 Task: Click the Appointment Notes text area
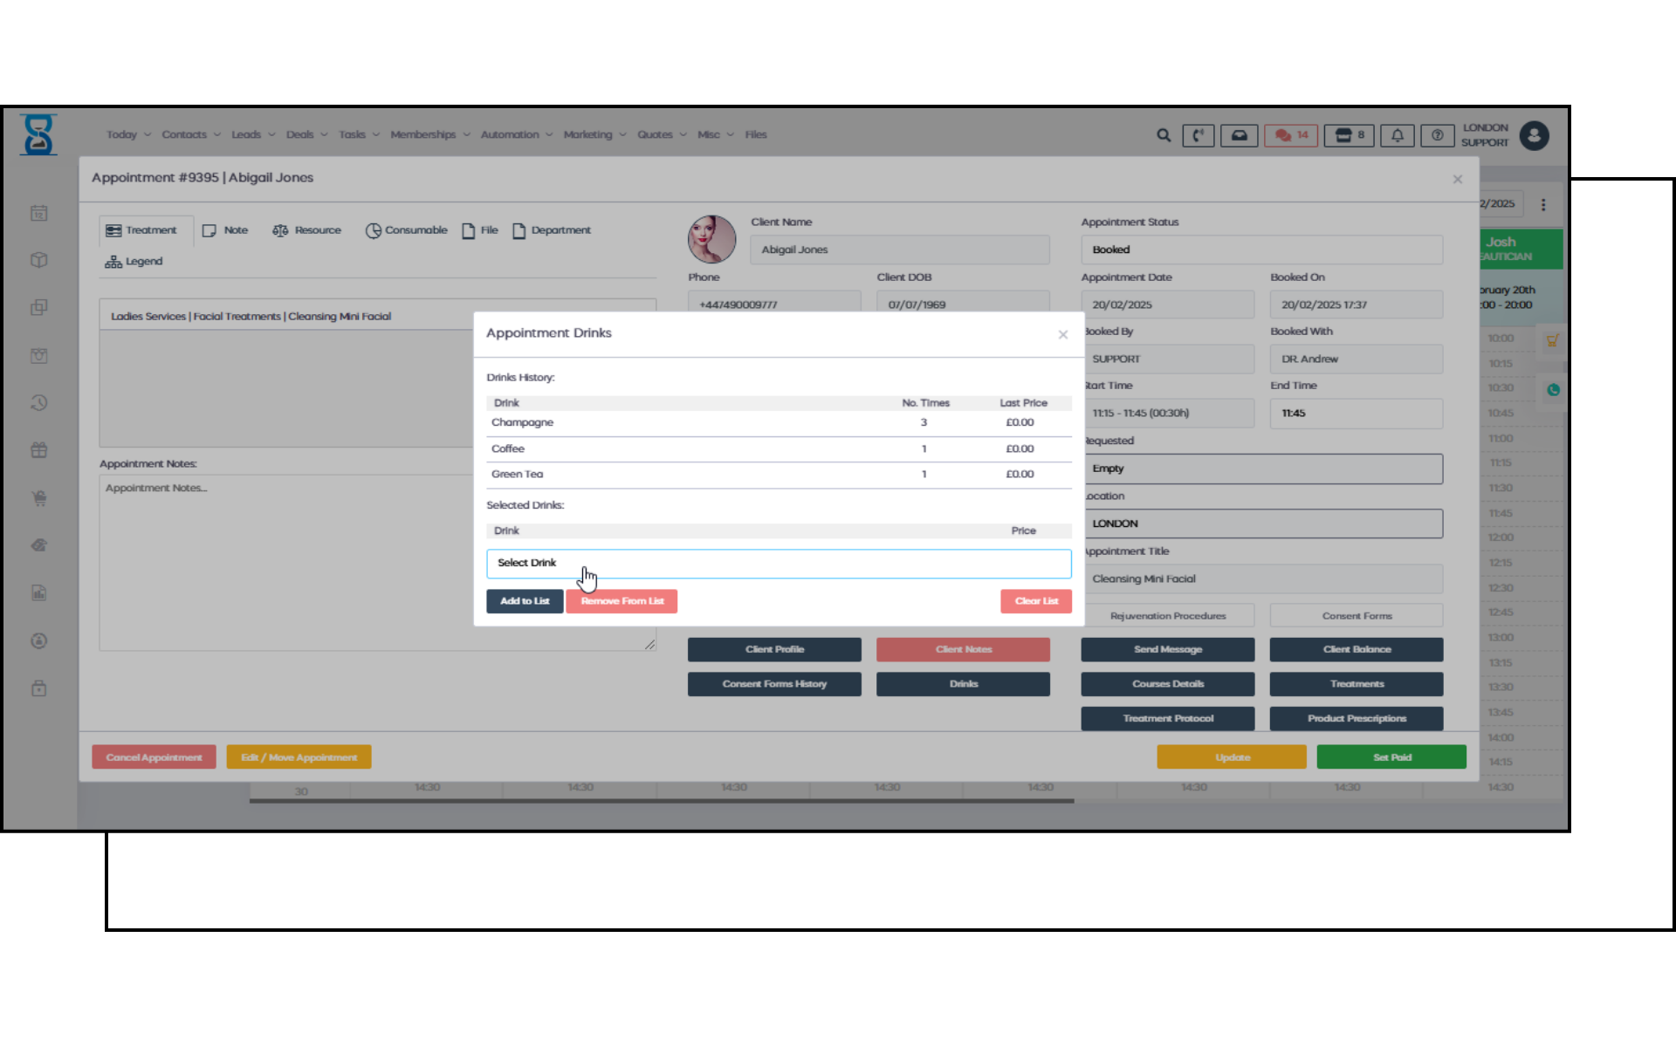[288, 563]
